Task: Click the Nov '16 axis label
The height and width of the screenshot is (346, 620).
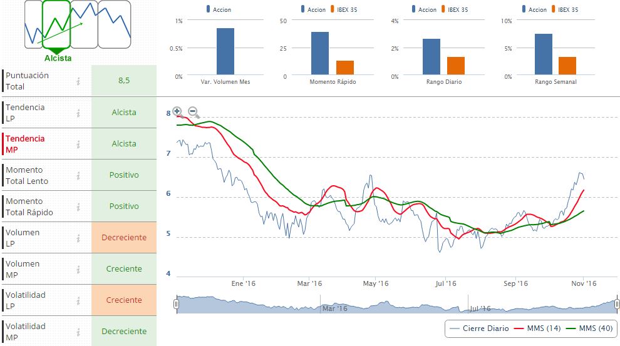Action: point(584,283)
